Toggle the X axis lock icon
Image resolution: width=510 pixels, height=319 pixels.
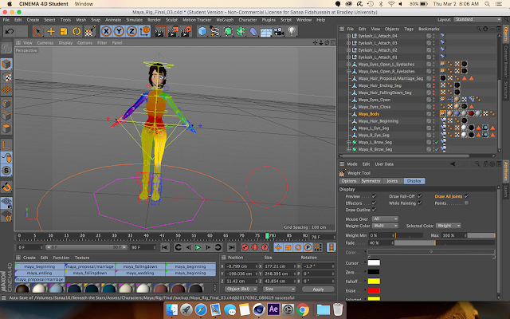click(107, 31)
